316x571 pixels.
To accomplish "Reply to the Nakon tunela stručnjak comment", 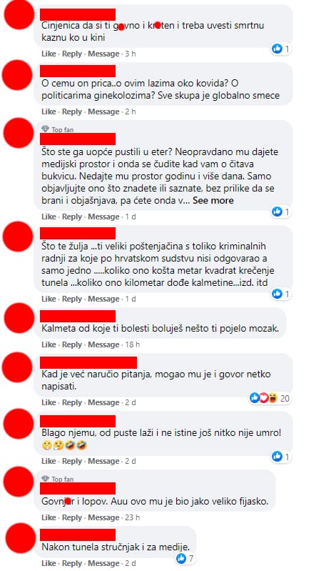I will [72, 563].
